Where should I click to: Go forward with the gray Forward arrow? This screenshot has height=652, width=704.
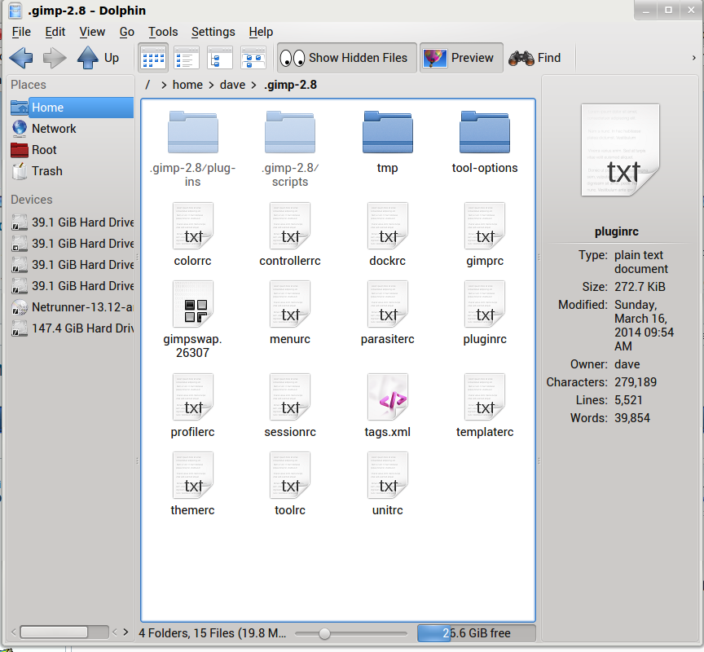pos(55,58)
